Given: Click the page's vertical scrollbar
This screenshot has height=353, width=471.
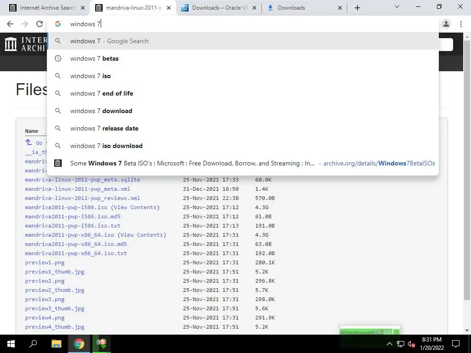Looking at the screenshot, I should coord(467,170).
